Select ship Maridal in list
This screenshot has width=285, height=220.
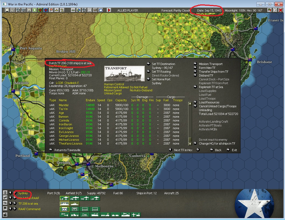coord(64,105)
